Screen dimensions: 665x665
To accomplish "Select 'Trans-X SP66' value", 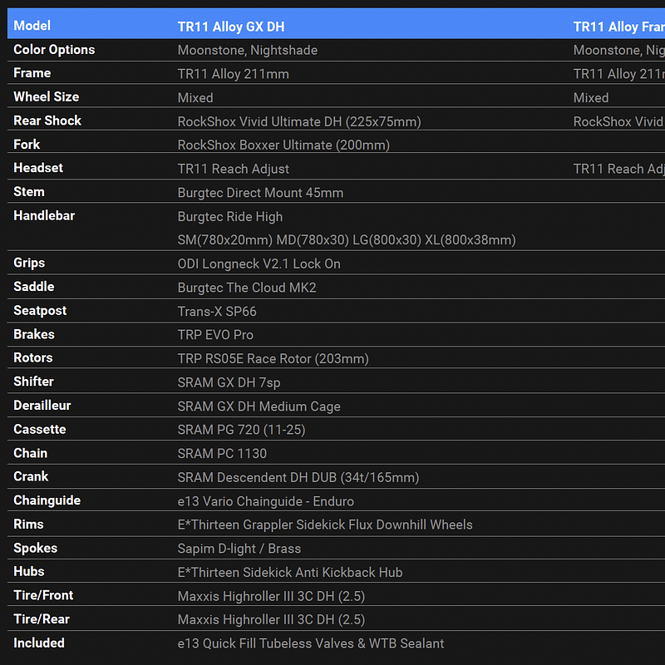I will (217, 311).
